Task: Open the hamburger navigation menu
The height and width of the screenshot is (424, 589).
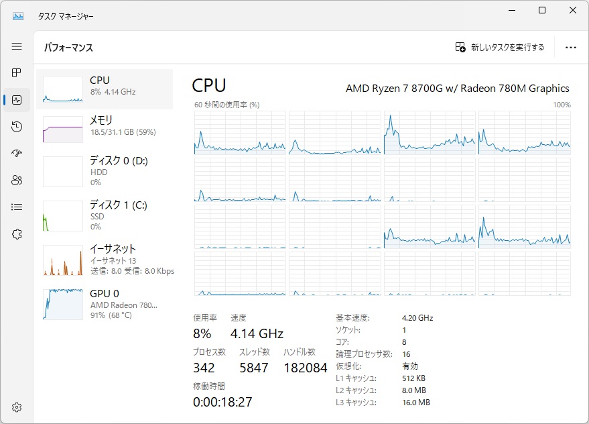Action: (17, 47)
